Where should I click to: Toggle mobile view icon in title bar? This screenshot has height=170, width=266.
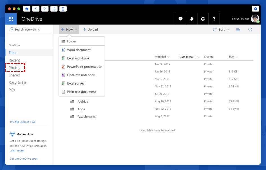pyautogui.click(x=63, y=9)
